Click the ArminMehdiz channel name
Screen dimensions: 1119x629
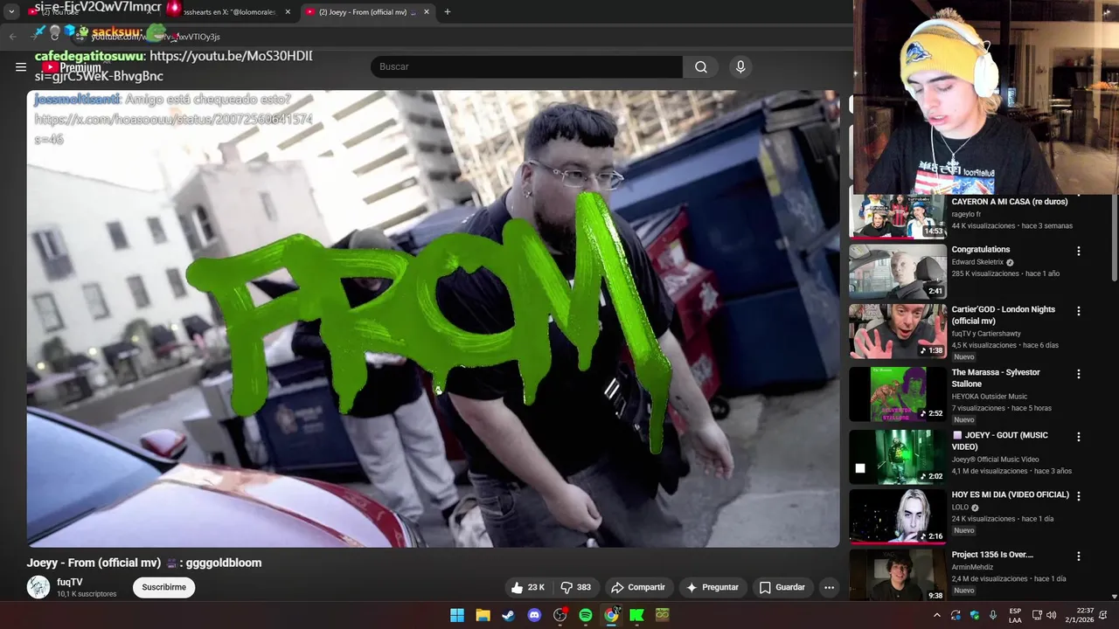click(x=974, y=567)
